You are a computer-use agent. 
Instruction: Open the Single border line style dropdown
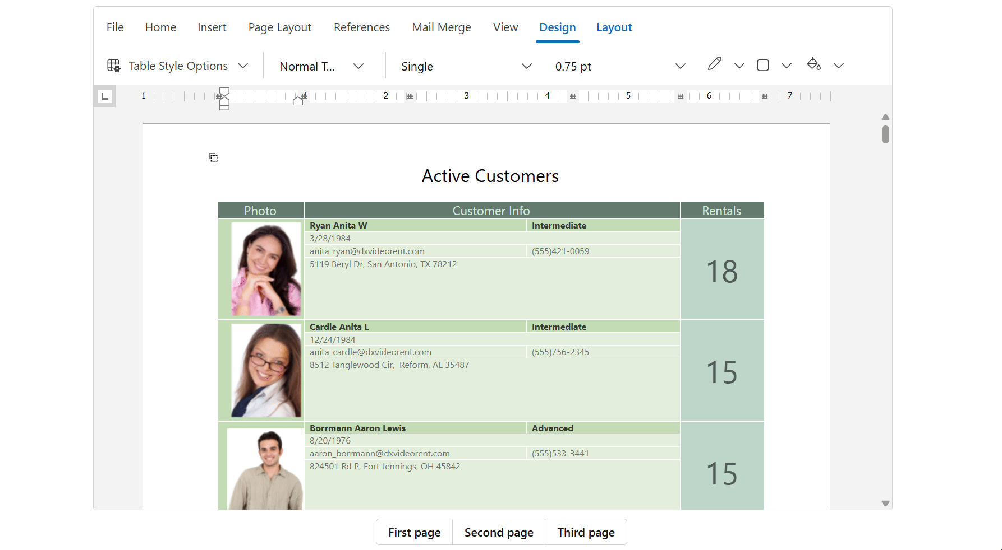(x=526, y=66)
